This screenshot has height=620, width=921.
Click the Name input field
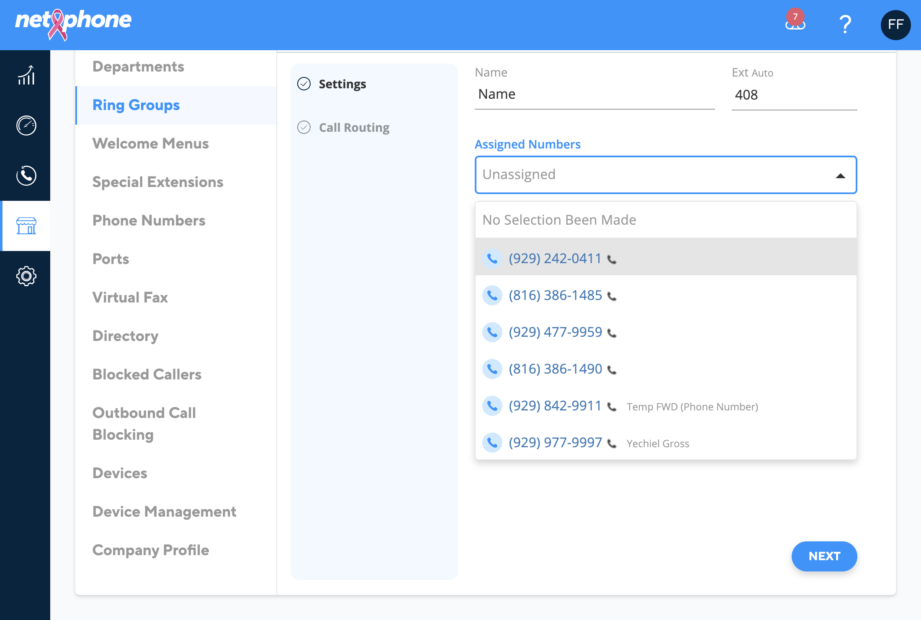[x=594, y=95]
